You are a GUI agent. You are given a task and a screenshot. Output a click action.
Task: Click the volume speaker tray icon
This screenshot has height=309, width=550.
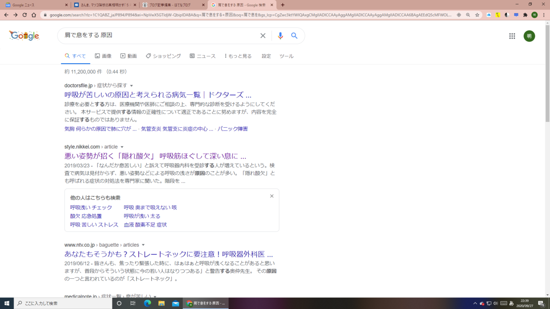(x=495, y=303)
